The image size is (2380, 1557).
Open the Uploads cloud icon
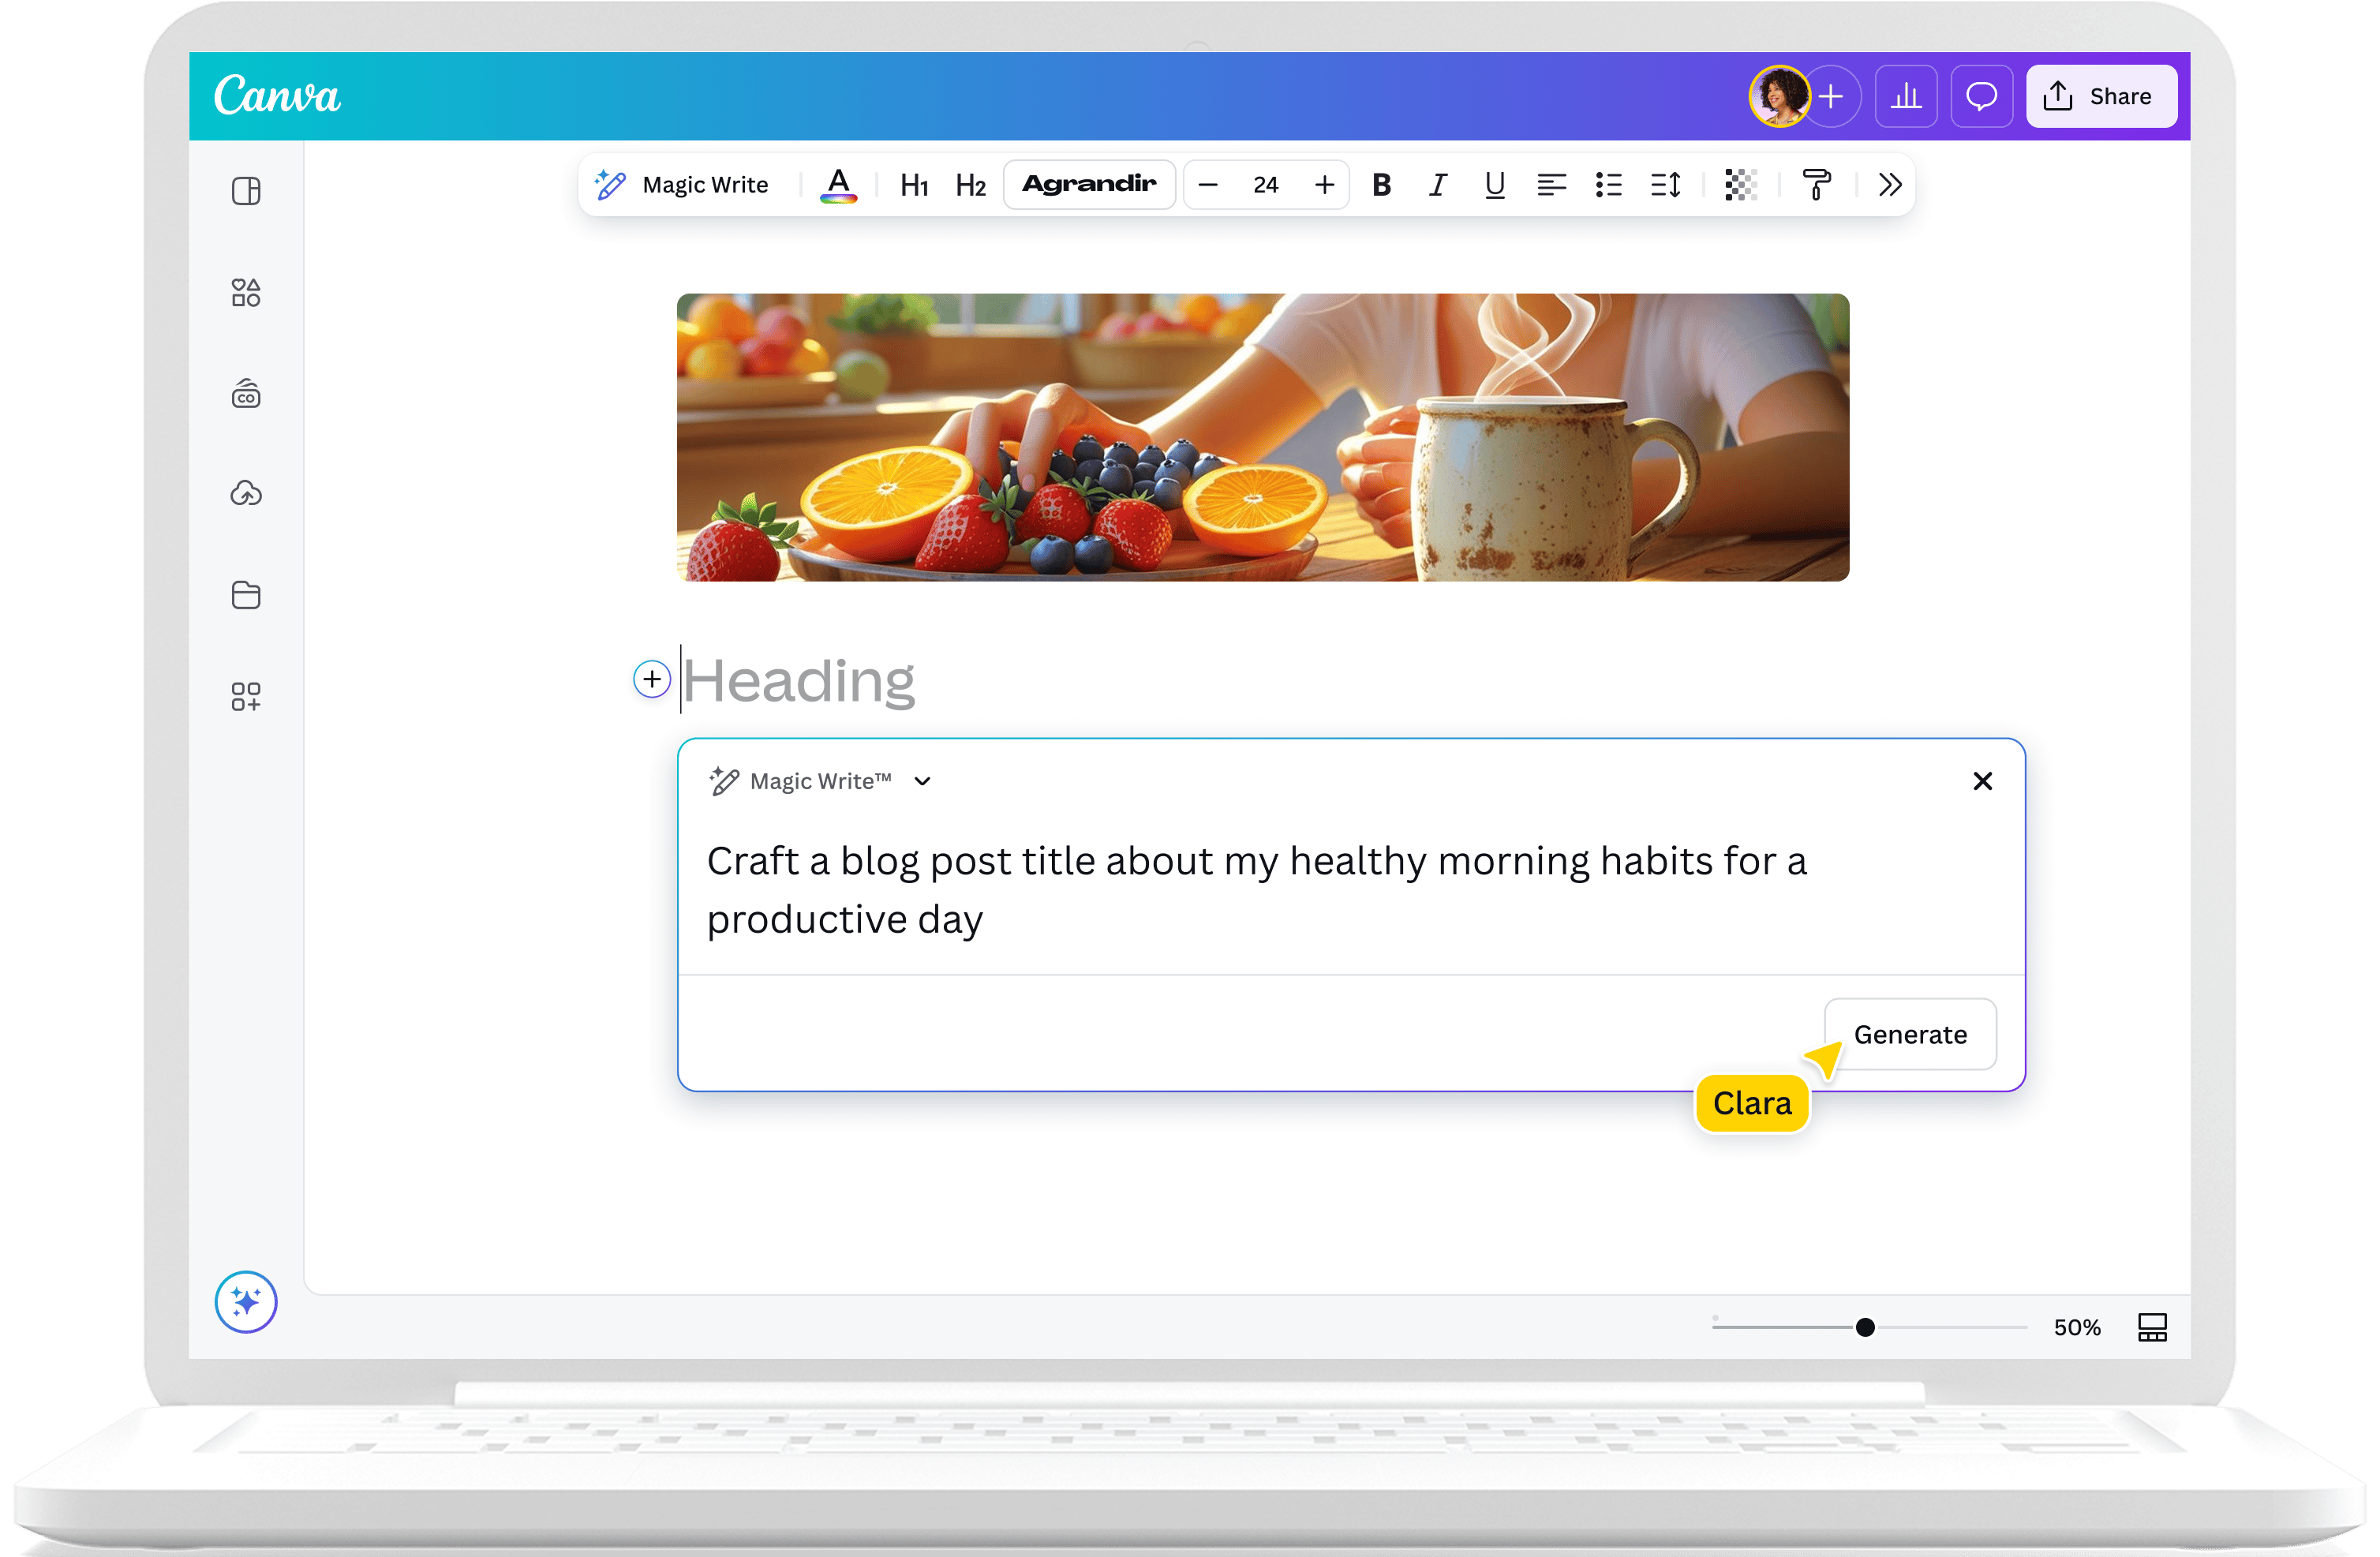pyautogui.click(x=246, y=493)
